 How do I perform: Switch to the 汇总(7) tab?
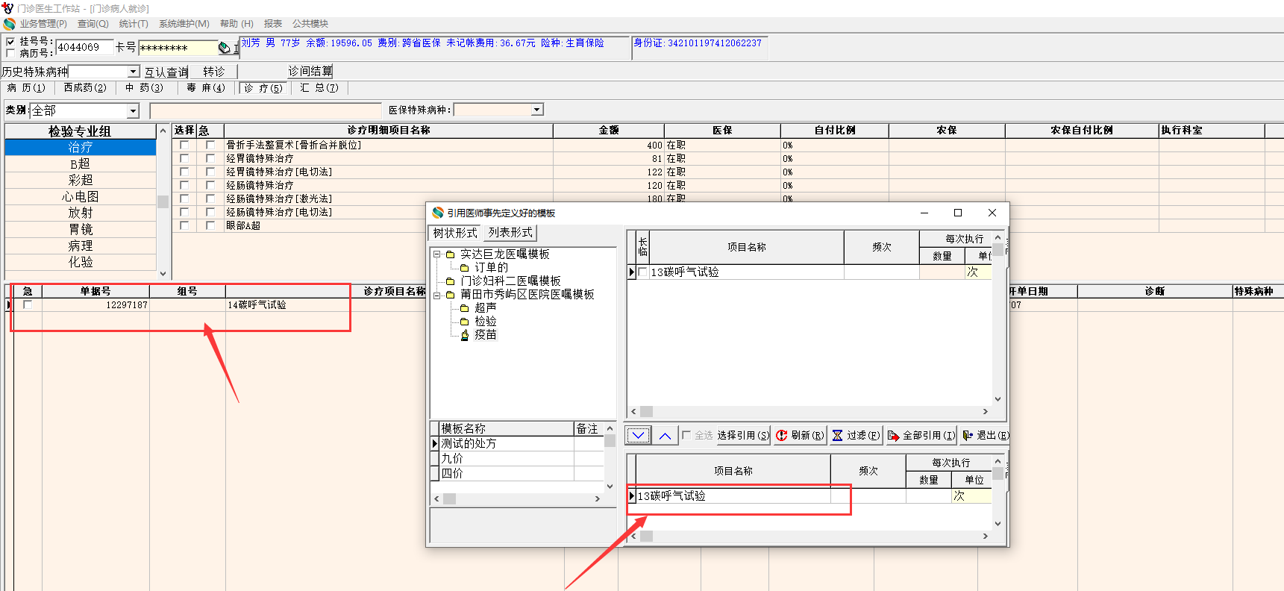point(319,88)
